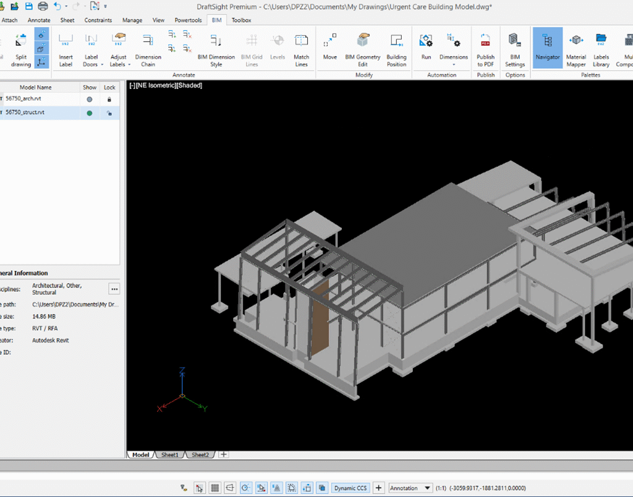
Task: Open BIM Settings
Action: (x=514, y=50)
